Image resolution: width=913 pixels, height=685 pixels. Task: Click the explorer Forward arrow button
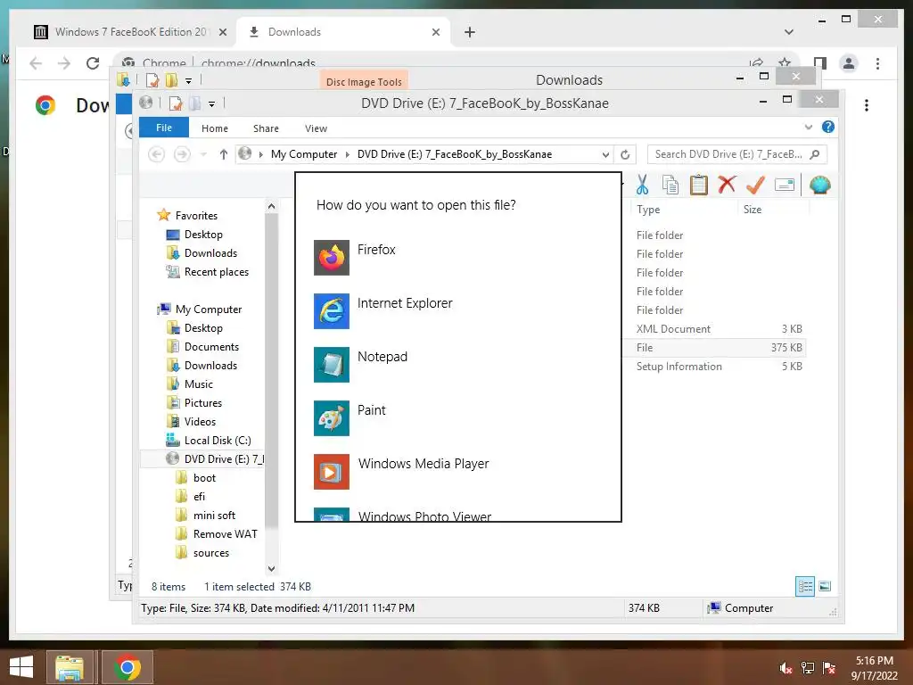coord(182,154)
